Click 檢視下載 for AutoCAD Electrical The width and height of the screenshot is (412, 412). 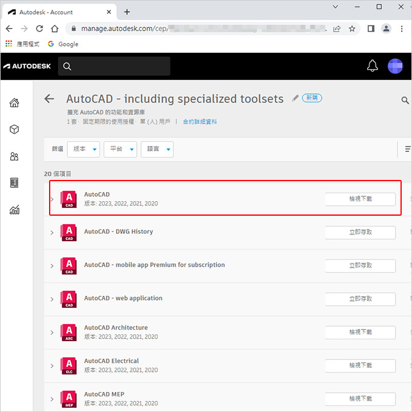tap(360, 366)
